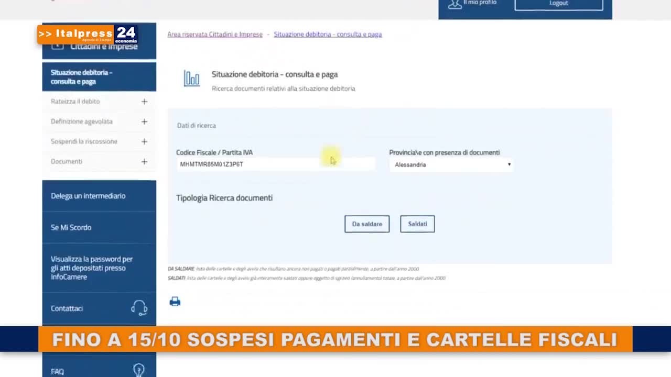Click in the Codice Fiscale / Partita IVA field

coord(275,164)
